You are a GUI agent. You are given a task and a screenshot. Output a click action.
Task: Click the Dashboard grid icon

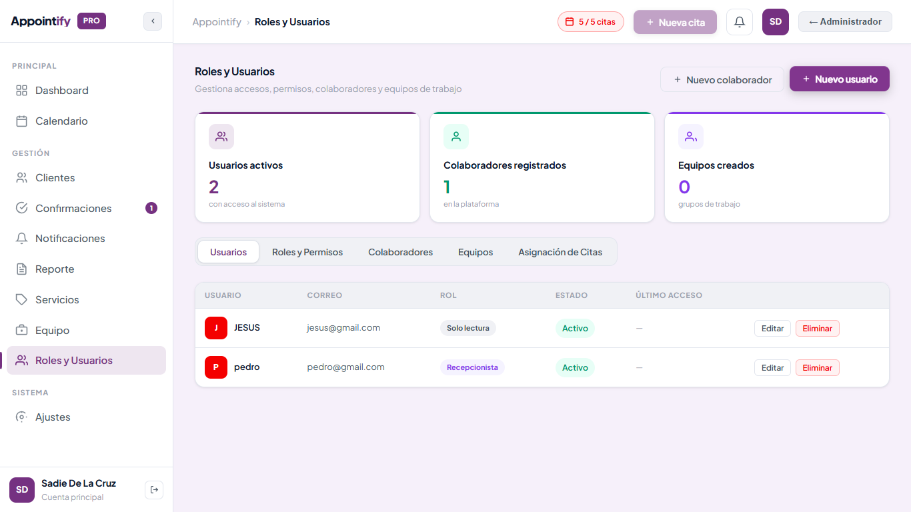click(22, 90)
